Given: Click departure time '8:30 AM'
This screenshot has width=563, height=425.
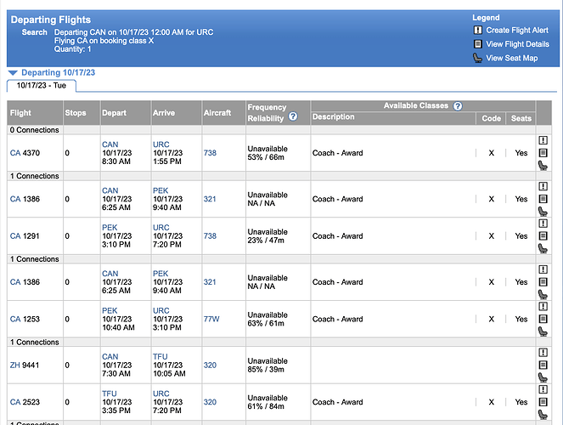Looking at the screenshot, I should tap(116, 161).
